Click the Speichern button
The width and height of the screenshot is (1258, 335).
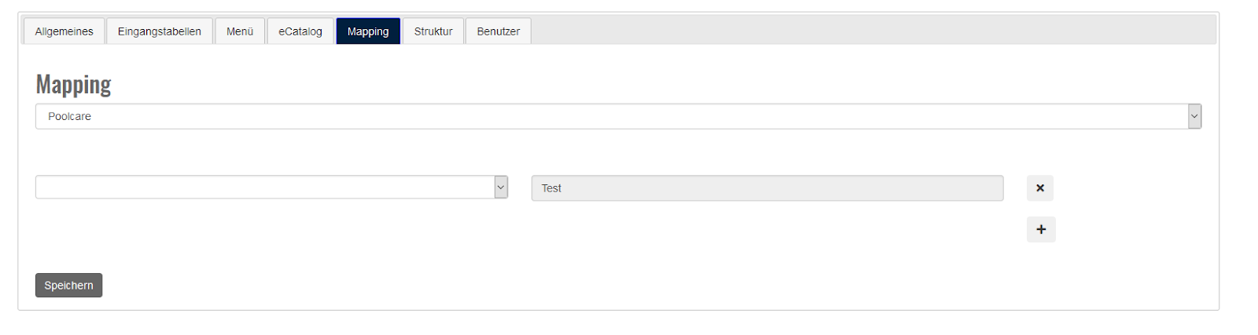point(68,286)
